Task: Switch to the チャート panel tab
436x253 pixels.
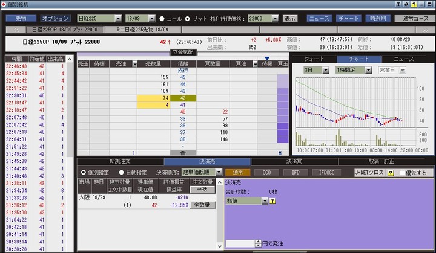Action: pos(359,59)
